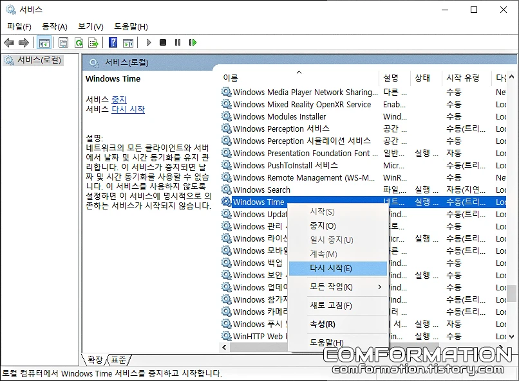
Task: Click gear icon of Windows PushToInstall row
Action: [227, 165]
